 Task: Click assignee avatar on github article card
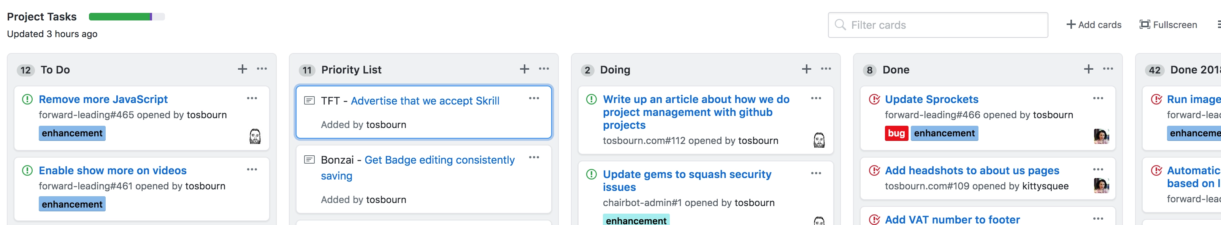[x=819, y=140]
